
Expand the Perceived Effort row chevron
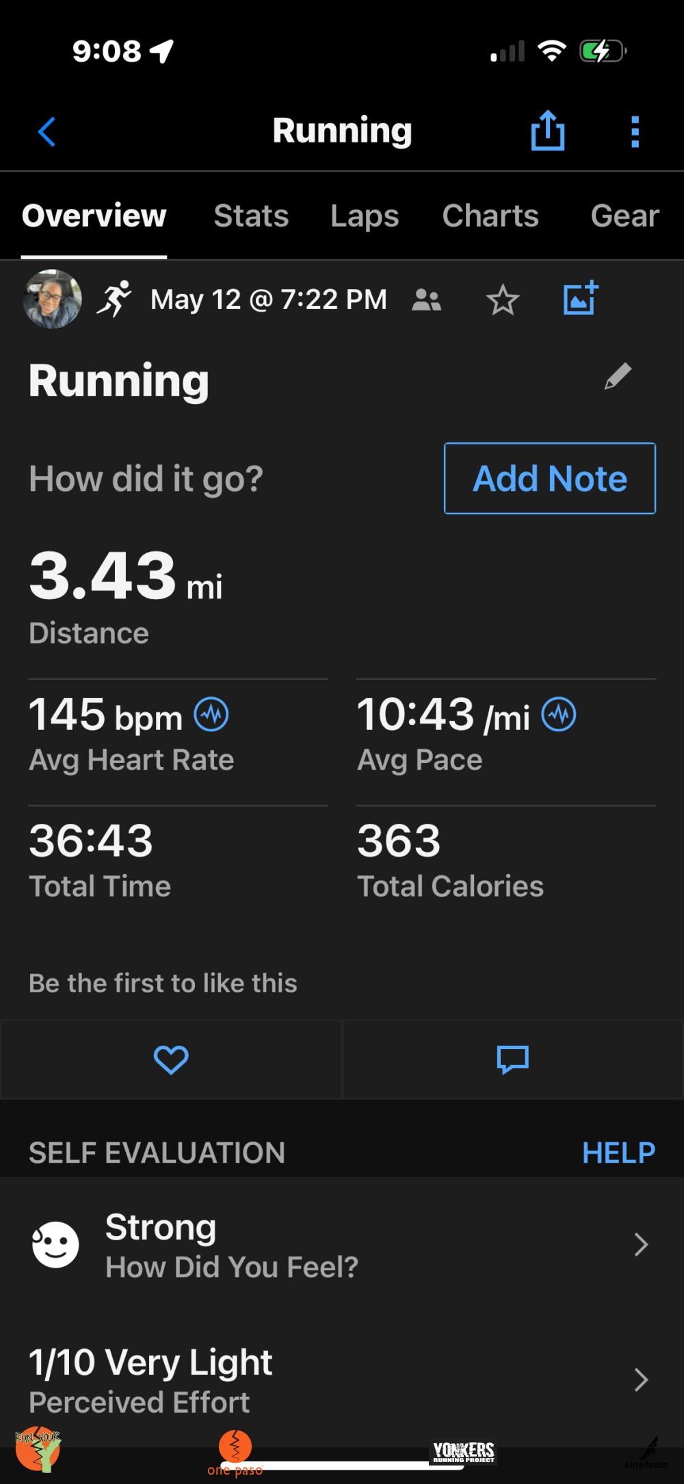[640, 1380]
